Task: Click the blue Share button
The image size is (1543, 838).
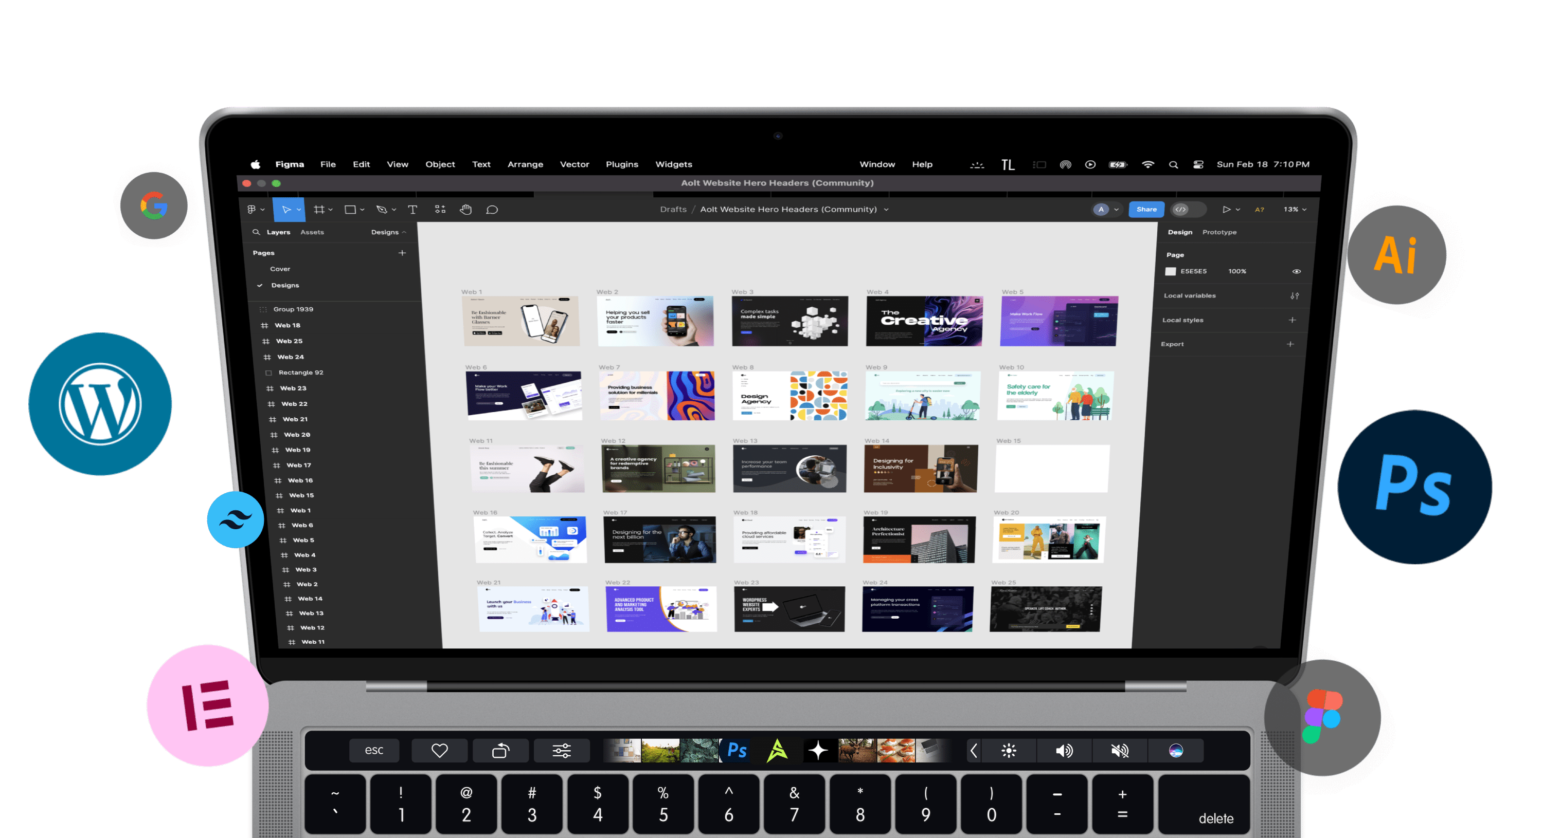Action: pyautogui.click(x=1146, y=210)
